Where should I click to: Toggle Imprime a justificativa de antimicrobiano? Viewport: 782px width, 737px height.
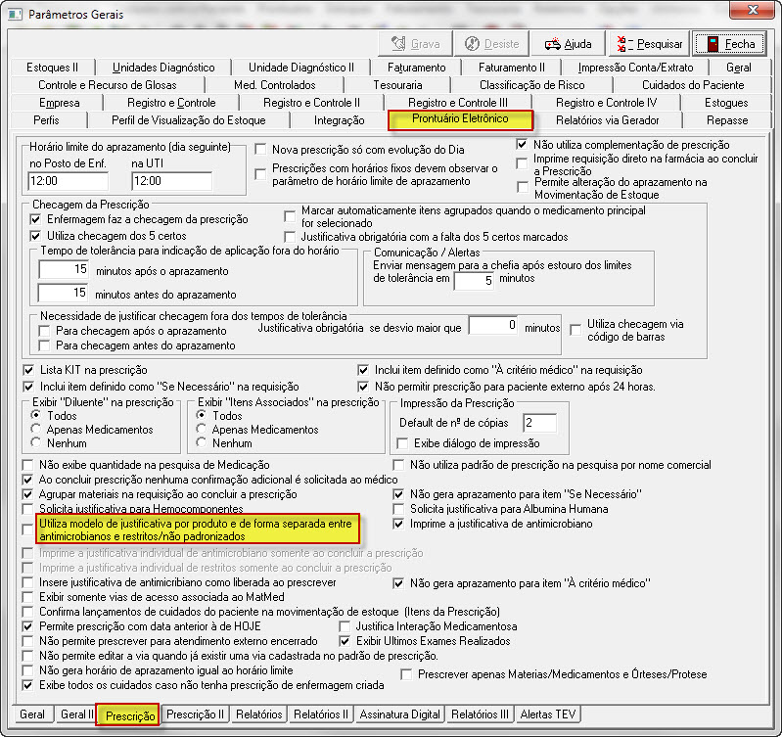click(x=398, y=524)
